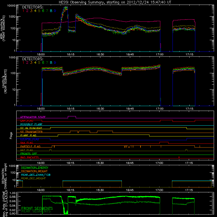Screen dimensions: 217x217
Task: Click the 16:00 tick under front segments plot
Action: pos(41,55)
